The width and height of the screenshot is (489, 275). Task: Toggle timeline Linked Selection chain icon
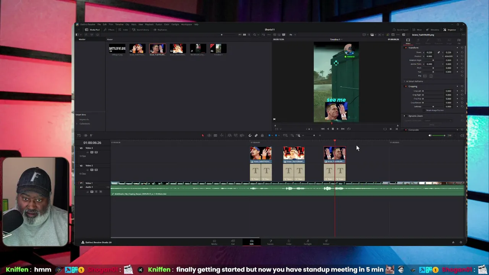coord(256,135)
